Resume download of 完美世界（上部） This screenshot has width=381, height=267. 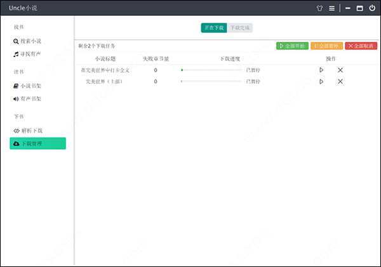(x=321, y=81)
